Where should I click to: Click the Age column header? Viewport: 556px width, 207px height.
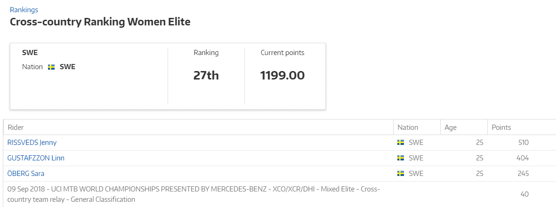point(451,127)
